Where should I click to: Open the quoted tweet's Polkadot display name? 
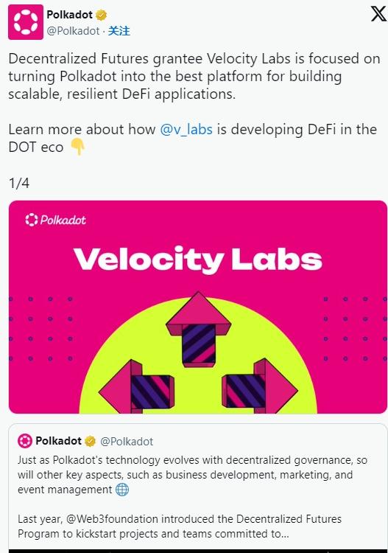58,441
